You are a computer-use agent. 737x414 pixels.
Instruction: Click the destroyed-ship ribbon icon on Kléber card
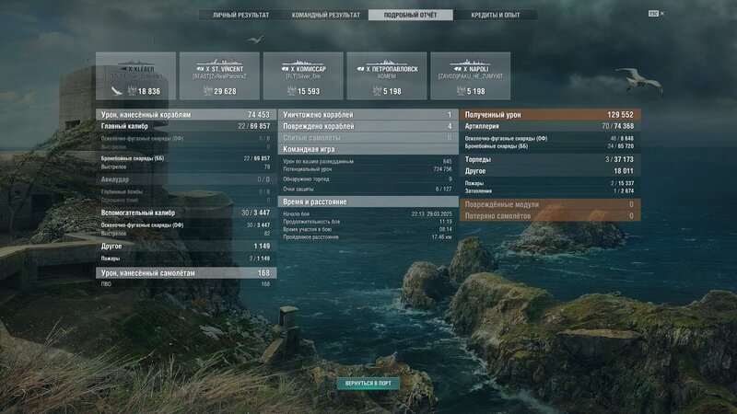(116, 91)
